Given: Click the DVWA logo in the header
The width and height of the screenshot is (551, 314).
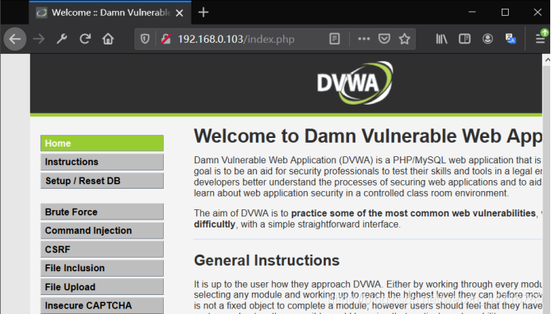Looking at the screenshot, I should pos(355,83).
